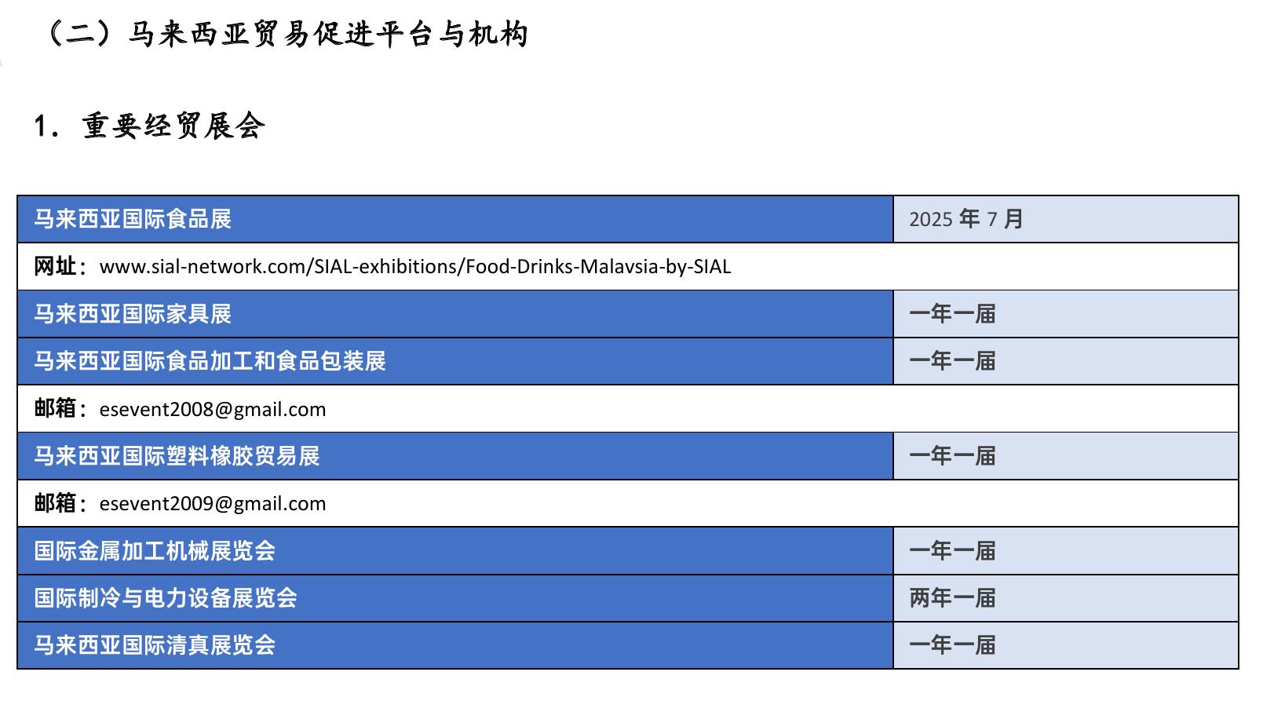Select the subheading 1. 重要经贸展会
The height and width of the screenshot is (701, 1263).
(149, 126)
